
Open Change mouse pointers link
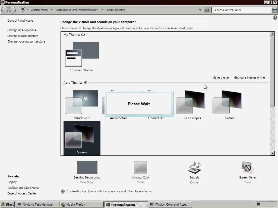[23, 36]
